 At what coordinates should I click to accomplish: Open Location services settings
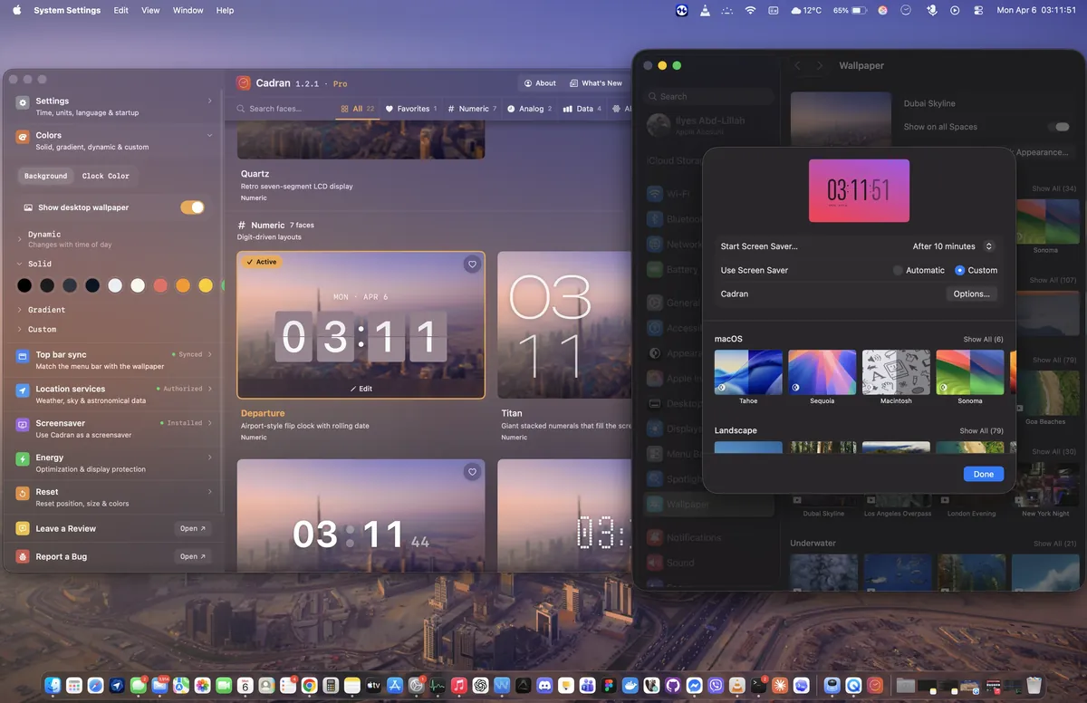point(113,394)
